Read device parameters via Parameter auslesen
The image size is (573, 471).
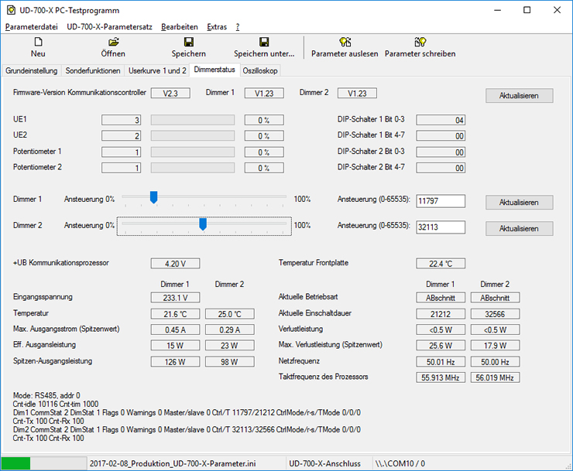pos(345,43)
